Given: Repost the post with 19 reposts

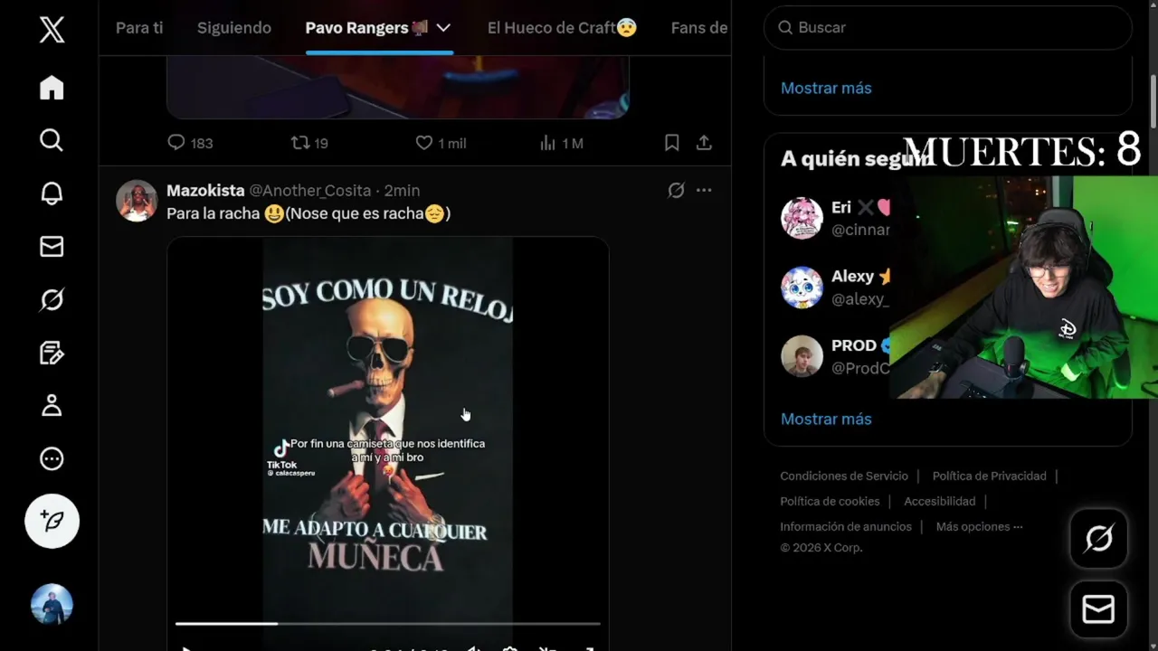Looking at the screenshot, I should [x=309, y=143].
